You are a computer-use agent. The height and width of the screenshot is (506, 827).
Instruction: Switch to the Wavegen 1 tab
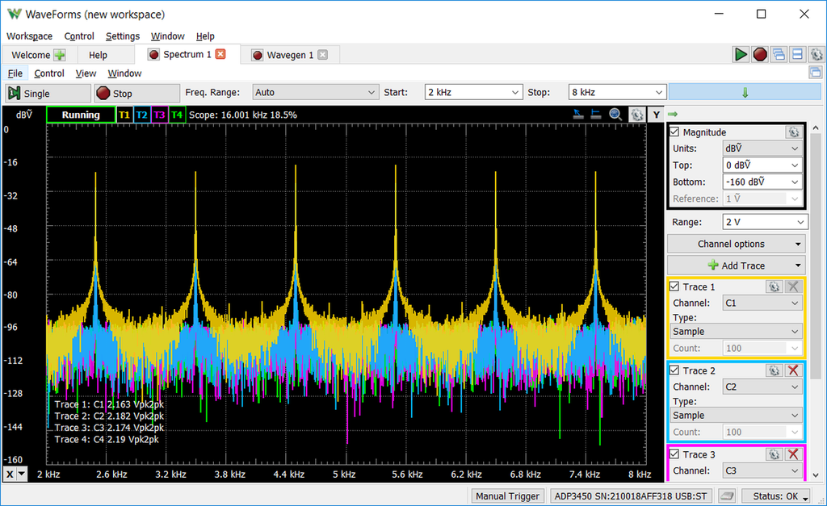pyautogui.click(x=290, y=55)
